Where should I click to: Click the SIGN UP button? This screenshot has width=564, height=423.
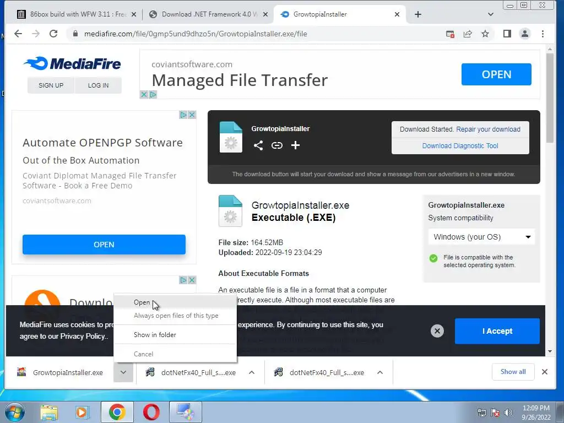point(51,85)
